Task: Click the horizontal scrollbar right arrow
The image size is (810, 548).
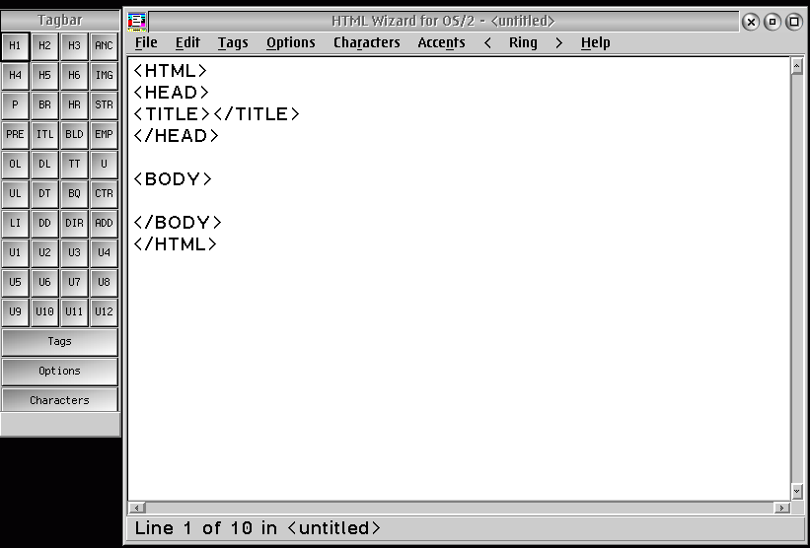Action: [x=781, y=508]
